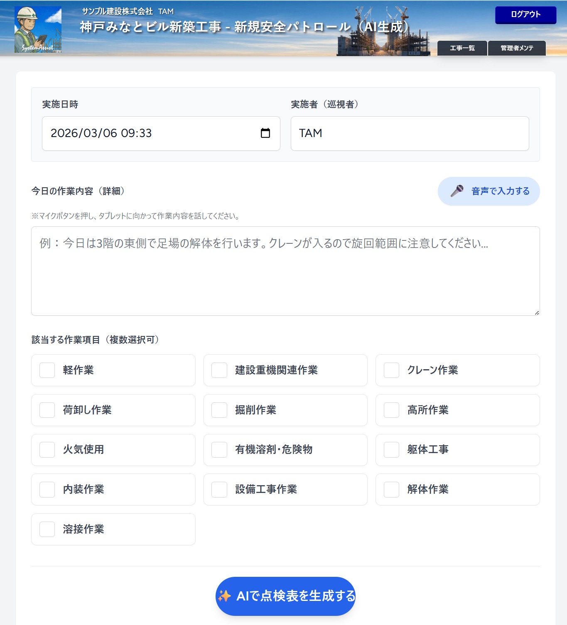Viewport: 567px width, 625px height.
Task: Switch to the 管理者メンテ tab
Action: [516, 48]
